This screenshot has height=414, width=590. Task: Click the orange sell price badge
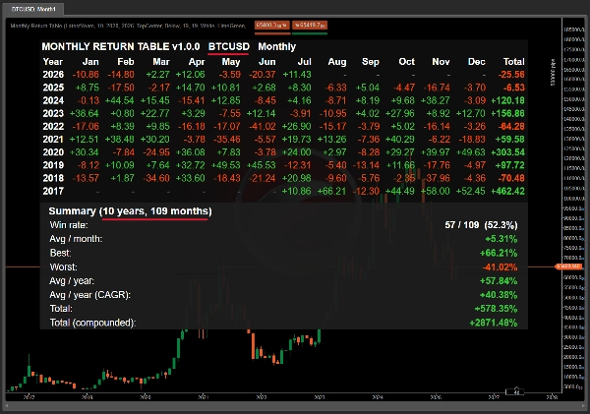pyautogui.click(x=272, y=26)
